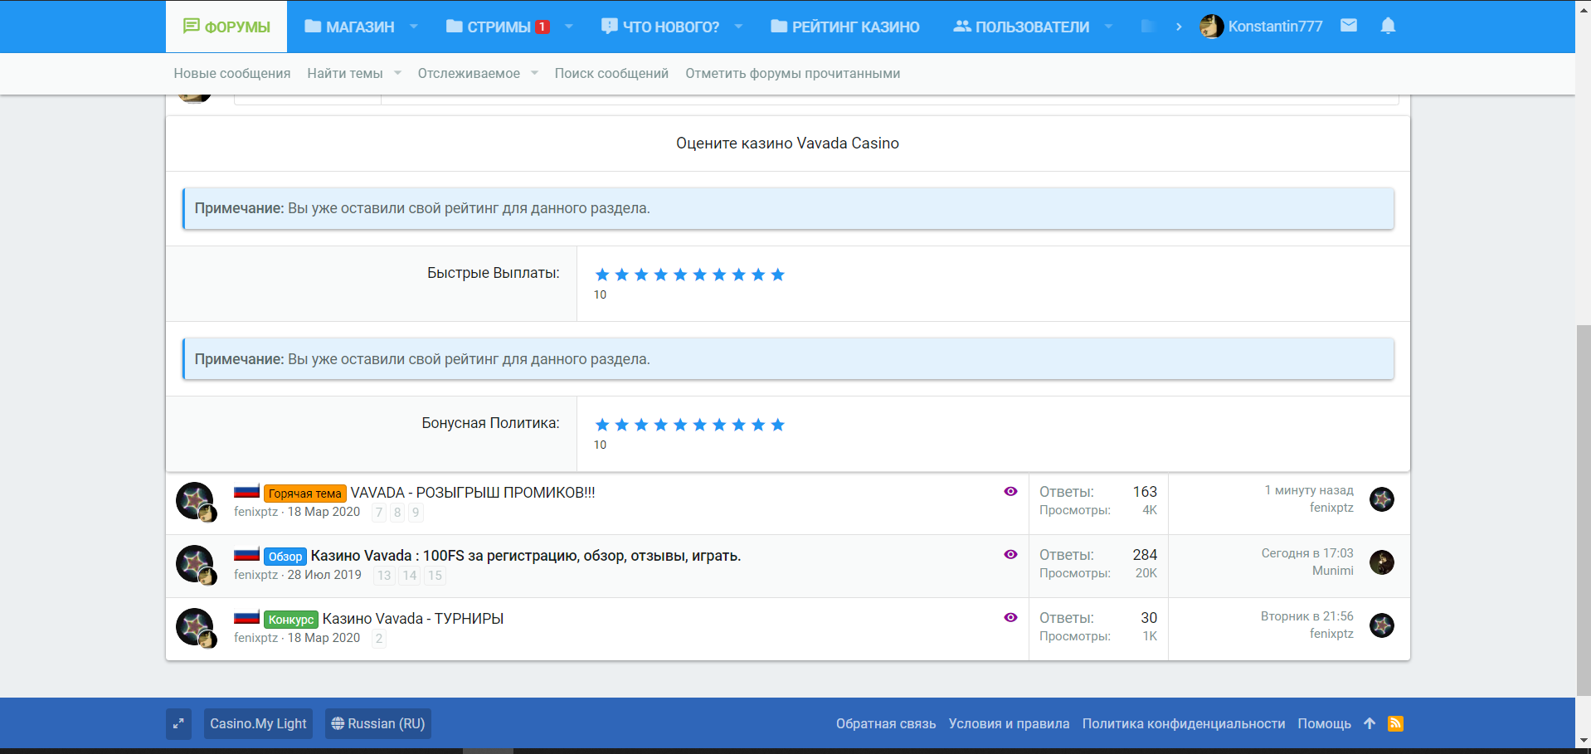Open the МАГАЗИН tab
This screenshot has height=754, width=1591.
[349, 27]
